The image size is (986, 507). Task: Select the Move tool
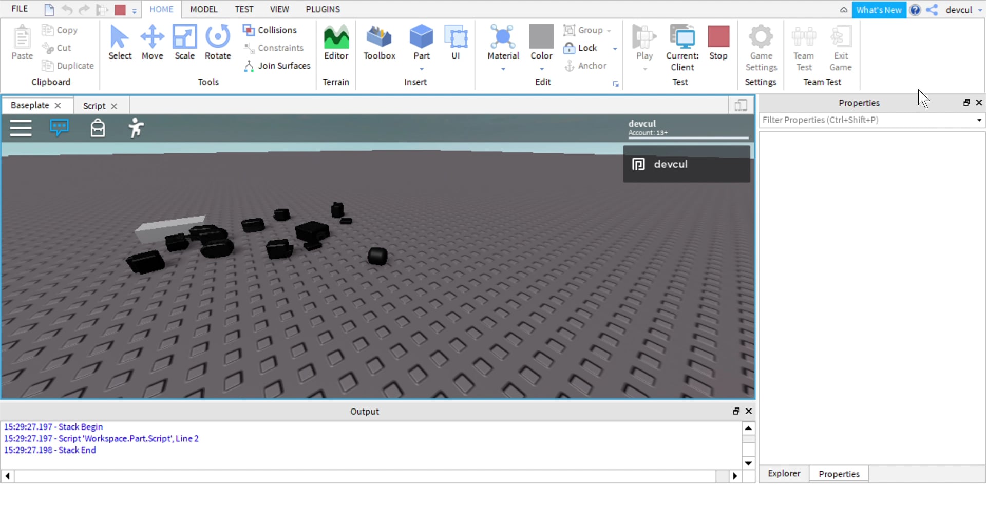click(x=152, y=43)
